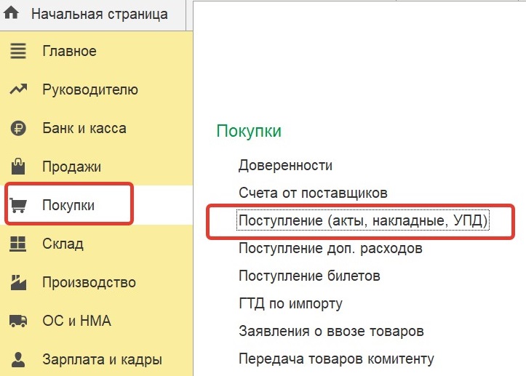Click the home icon of Начальная страница
This screenshot has width=526, height=376.
click(11, 13)
